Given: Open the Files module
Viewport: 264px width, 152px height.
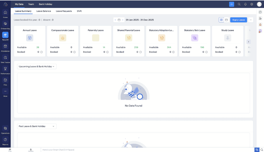Looking at the screenshot, I should [5, 82].
